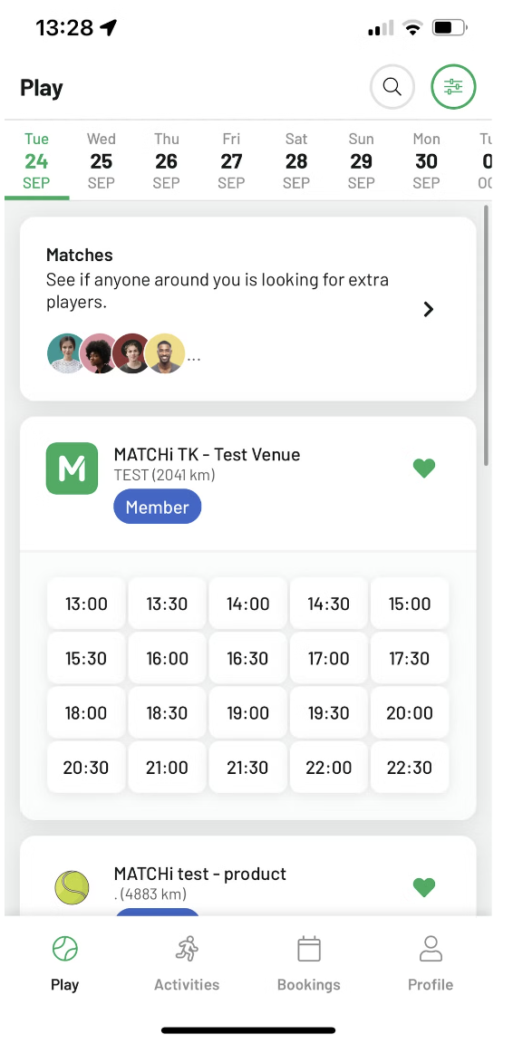Tap the blue Member badge

[x=157, y=507]
